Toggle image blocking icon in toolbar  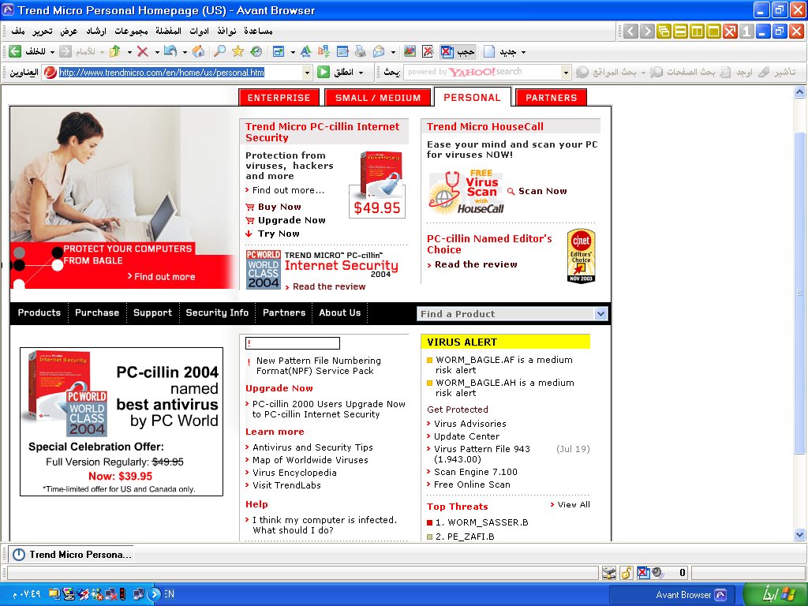410,51
